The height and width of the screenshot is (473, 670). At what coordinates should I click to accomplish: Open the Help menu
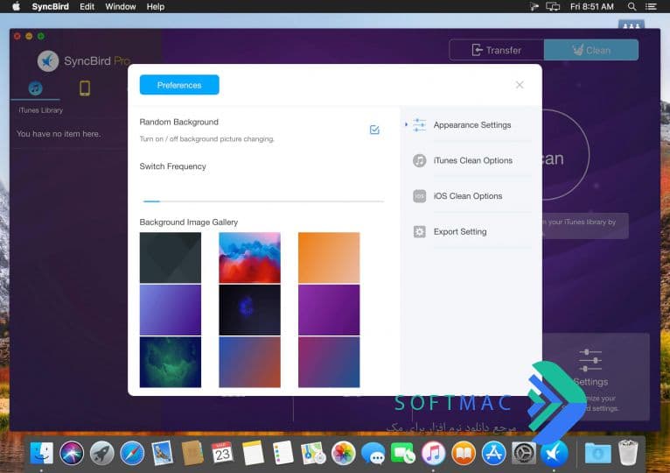155,6
